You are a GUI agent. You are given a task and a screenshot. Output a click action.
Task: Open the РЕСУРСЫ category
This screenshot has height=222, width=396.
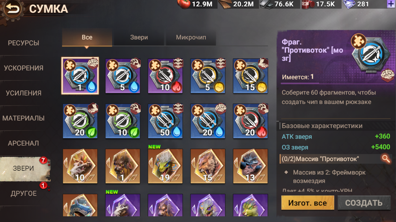point(24,43)
